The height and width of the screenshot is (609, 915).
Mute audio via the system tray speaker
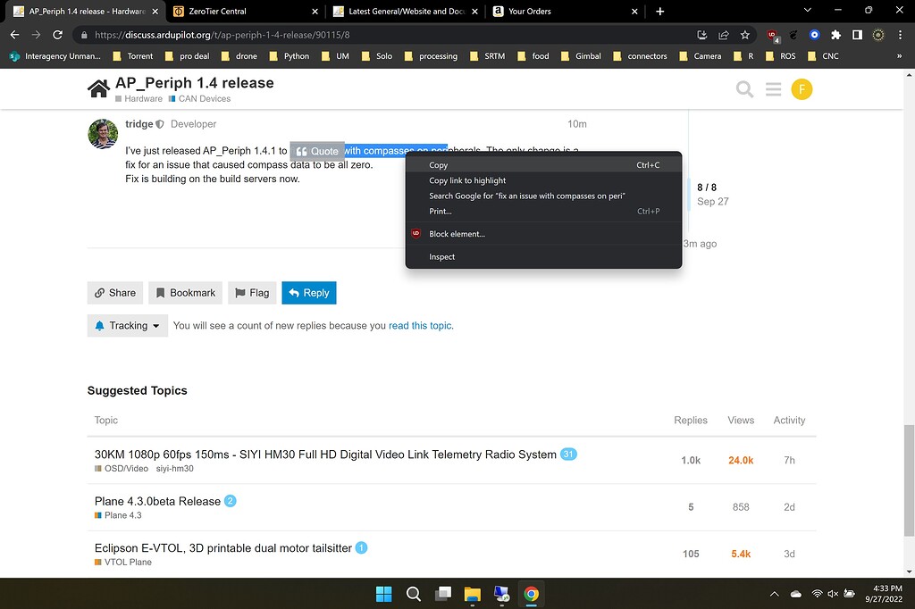pyautogui.click(x=832, y=593)
